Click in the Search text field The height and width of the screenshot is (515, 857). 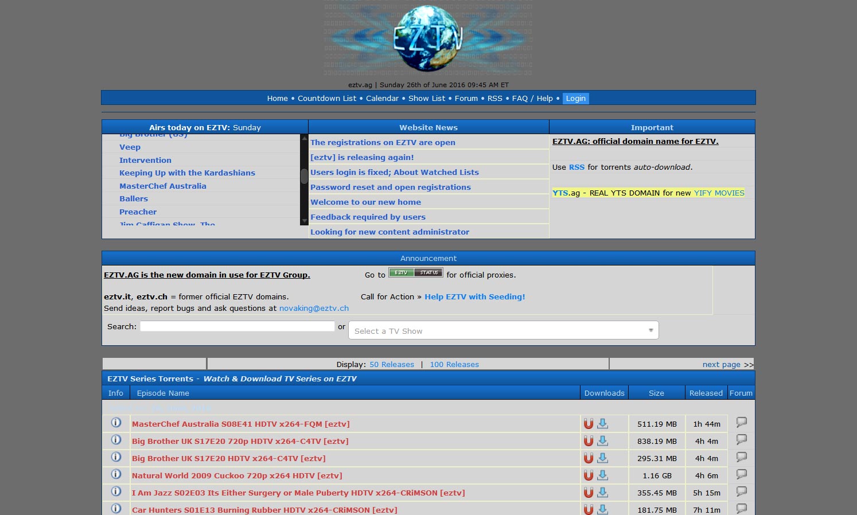237,326
